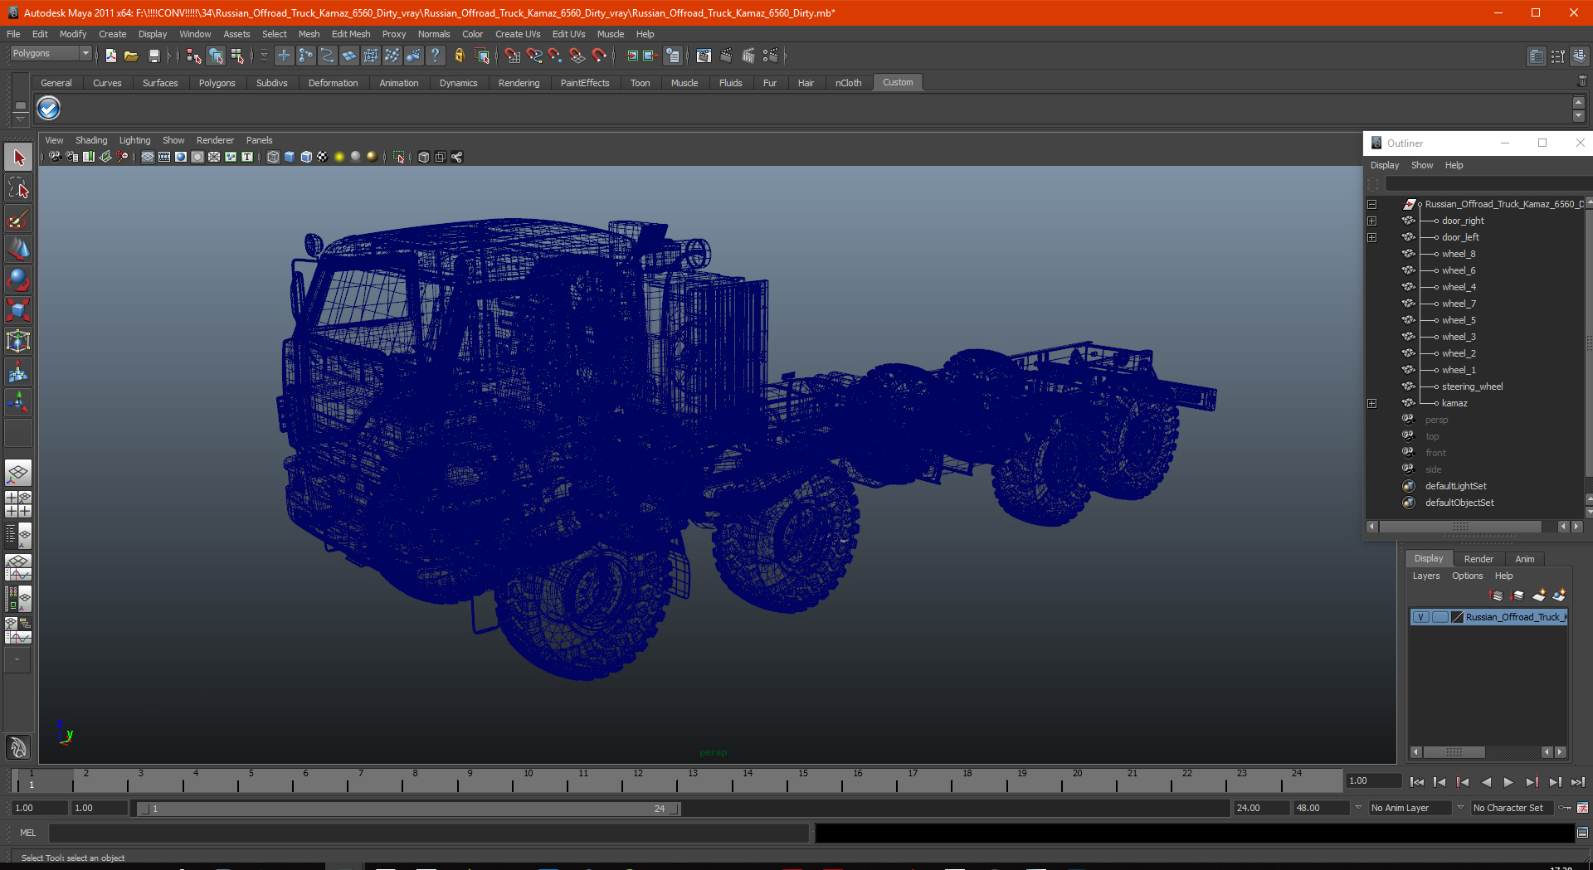Image resolution: width=1593 pixels, height=870 pixels.
Task: Click the time range slider bar
Action: tap(408, 809)
